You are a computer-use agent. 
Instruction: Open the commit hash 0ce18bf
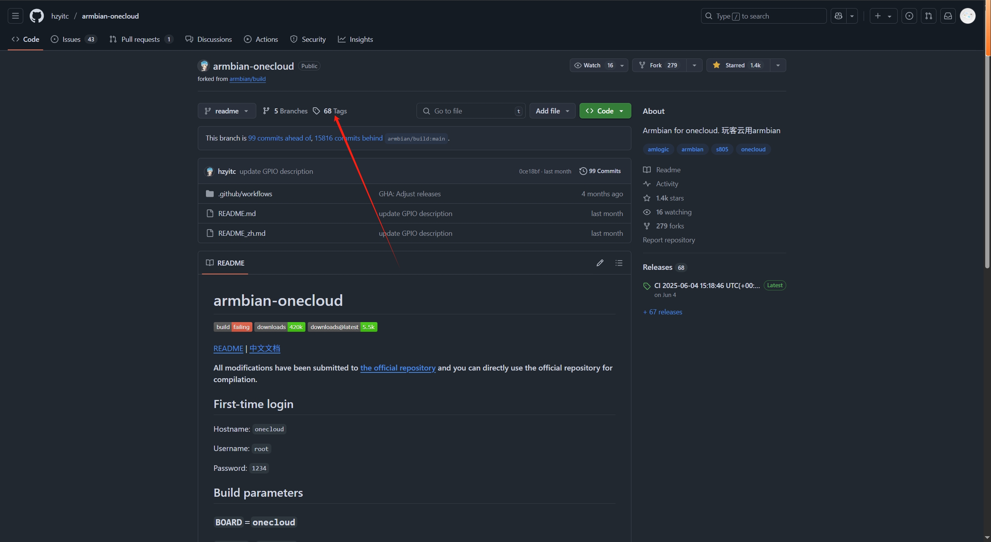point(529,171)
